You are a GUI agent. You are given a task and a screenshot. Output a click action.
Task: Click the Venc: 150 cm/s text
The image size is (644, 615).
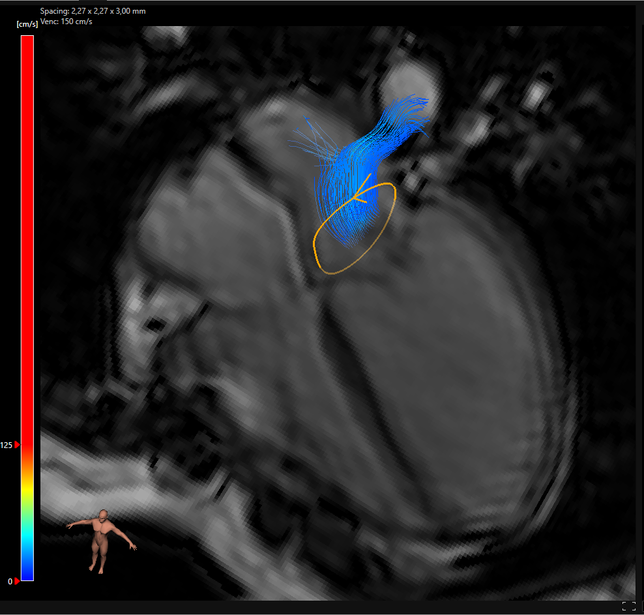[x=66, y=22]
